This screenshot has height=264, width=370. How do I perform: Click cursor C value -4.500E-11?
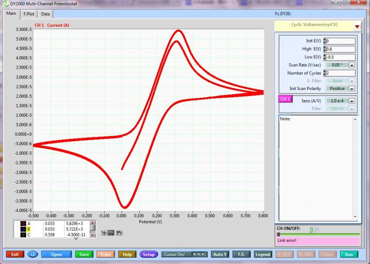[x=76, y=235]
